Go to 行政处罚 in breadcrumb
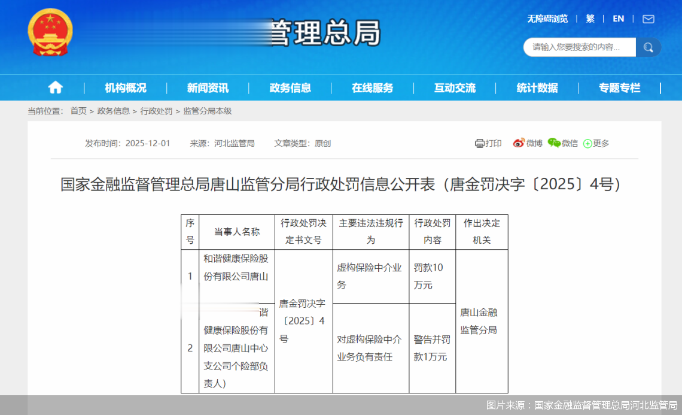Image resolution: width=682 pixels, height=415 pixels. click(x=156, y=111)
